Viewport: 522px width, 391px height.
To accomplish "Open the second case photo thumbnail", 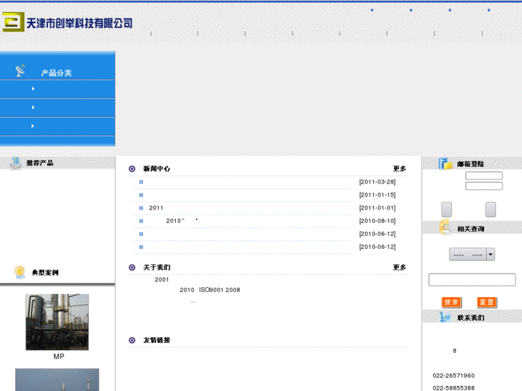I will point(57,380).
